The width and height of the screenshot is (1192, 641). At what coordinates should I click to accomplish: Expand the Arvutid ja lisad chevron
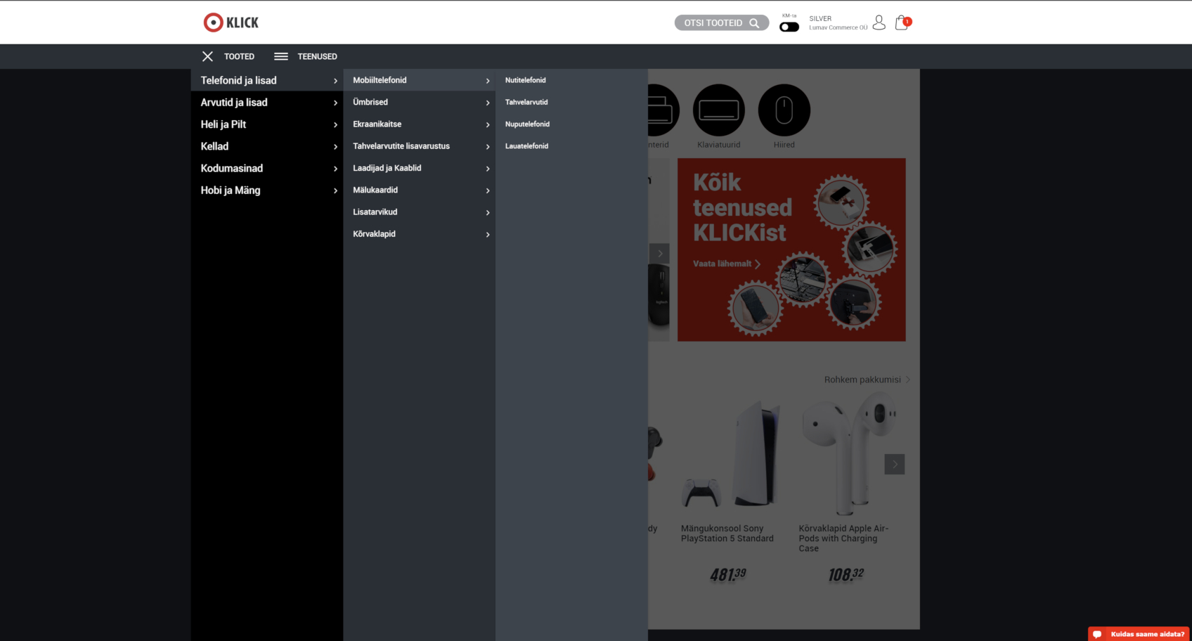click(x=335, y=103)
